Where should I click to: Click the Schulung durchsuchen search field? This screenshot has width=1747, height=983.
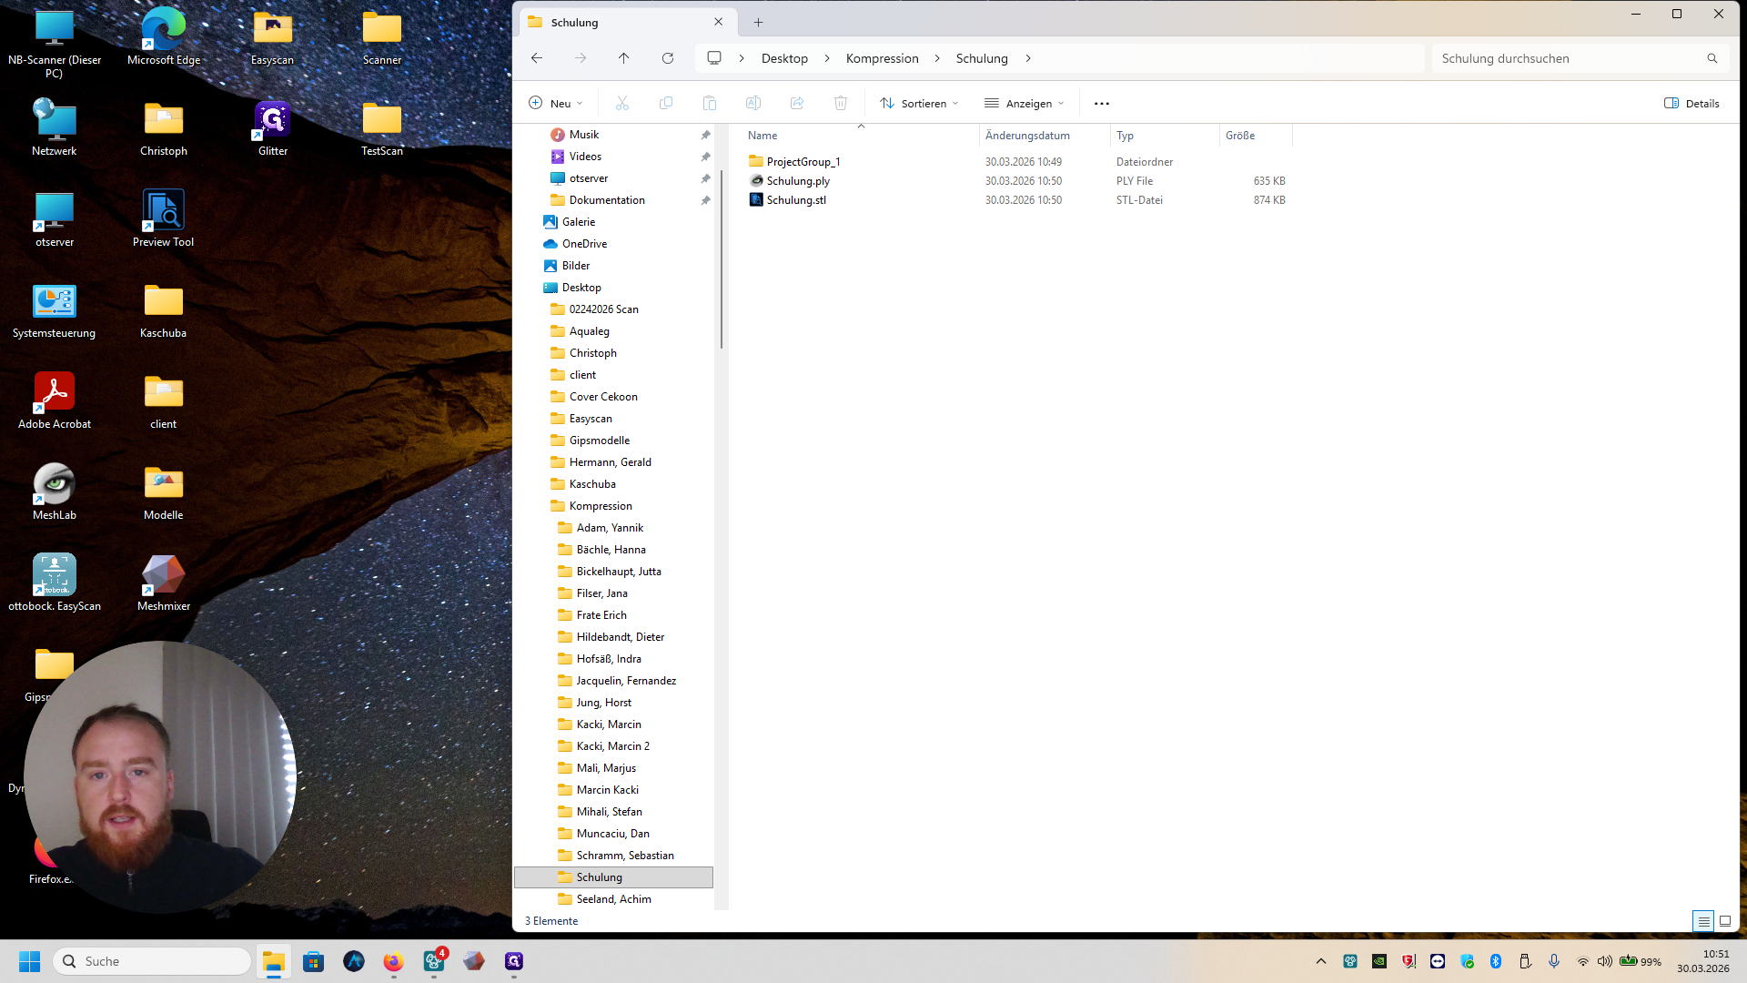pyautogui.click(x=1565, y=58)
